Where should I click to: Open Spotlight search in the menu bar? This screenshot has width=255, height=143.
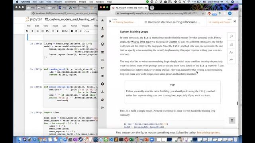pyautogui.click(x=227, y=2)
